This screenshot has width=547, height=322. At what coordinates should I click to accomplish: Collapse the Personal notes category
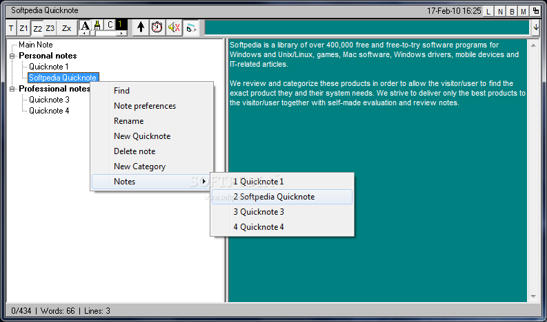pos(12,56)
